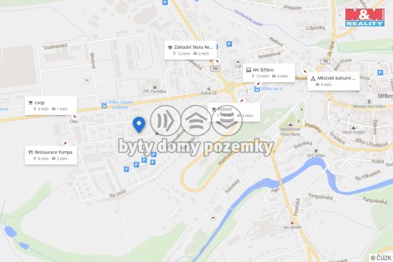Screen dimensions: 393x262
Task: Click the Stříbro, Západní předměstí bus stop icon
Action: pos(104,105)
